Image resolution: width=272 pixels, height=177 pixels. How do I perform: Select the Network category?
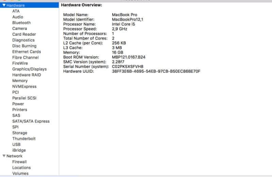coord(15,156)
